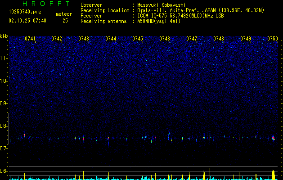Click the 0743 time marker
283x180 pixels.
(x=84, y=39)
